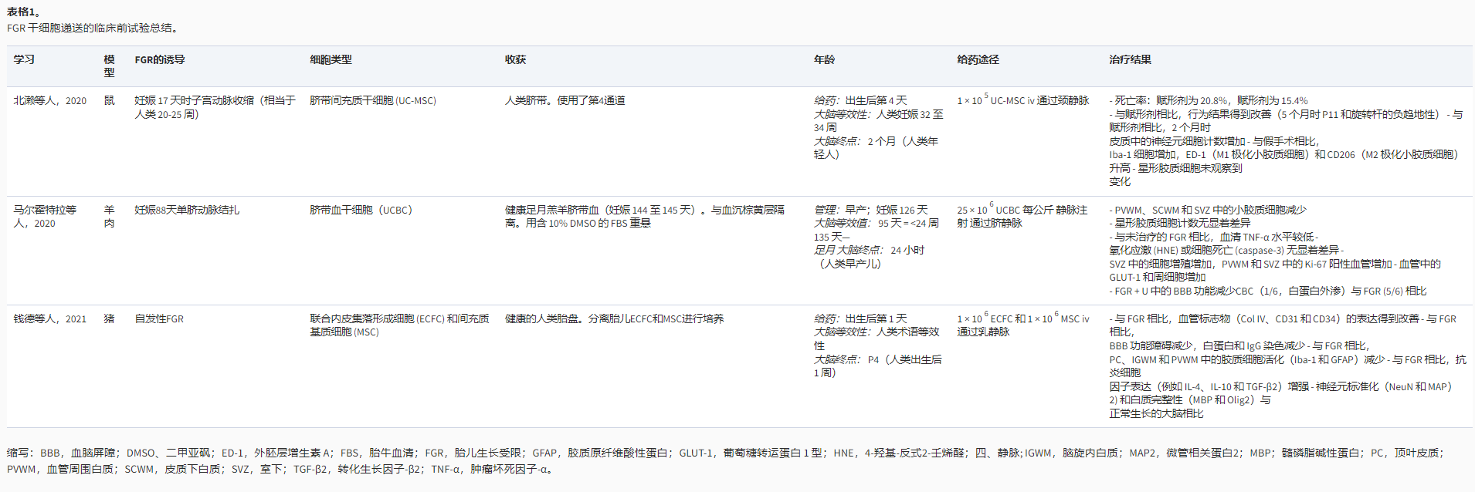Click the 收获 column header
Image resolution: width=1475 pixels, height=492 pixels.
[515, 59]
